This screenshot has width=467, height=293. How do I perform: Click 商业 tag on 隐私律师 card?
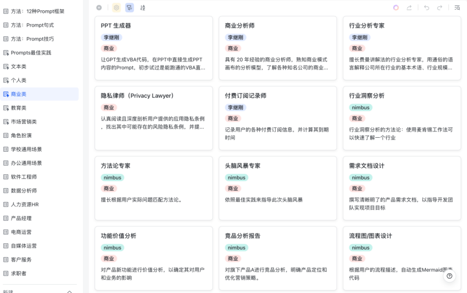(x=108, y=108)
